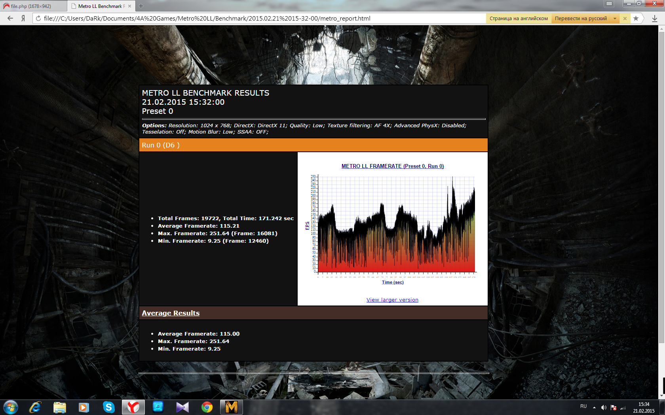Click the 'Time (sec)' axis label
The width and height of the screenshot is (665, 415).
point(393,282)
